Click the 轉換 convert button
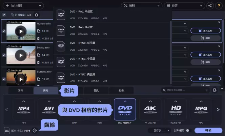The image size is (225, 136). coord(208,130)
